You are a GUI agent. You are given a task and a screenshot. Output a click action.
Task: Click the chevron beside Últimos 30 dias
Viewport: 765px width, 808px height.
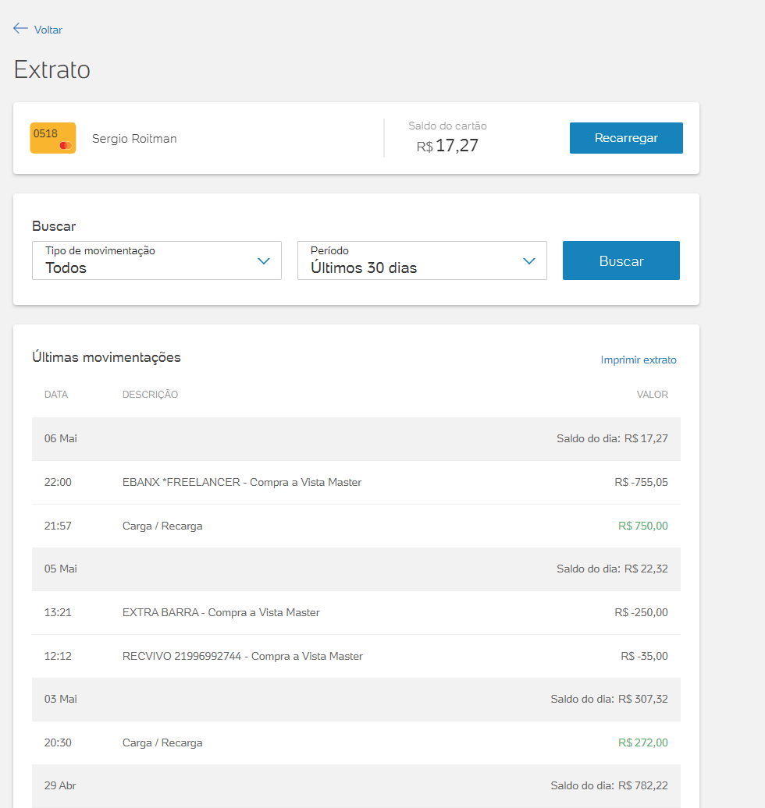tap(529, 261)
